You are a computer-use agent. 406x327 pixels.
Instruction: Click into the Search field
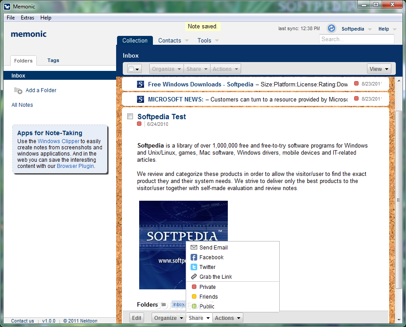pos(356,39)
